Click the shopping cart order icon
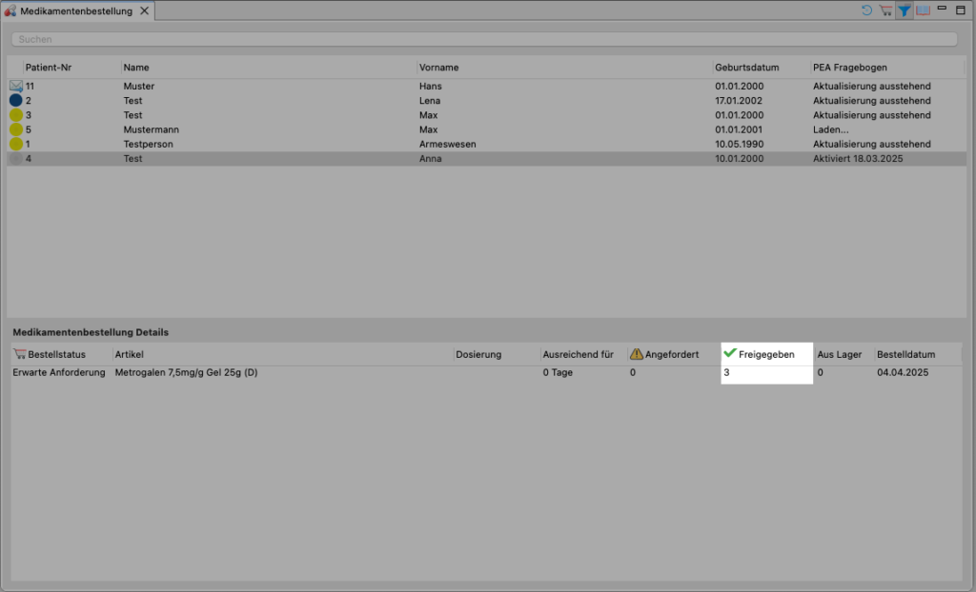This screenshot has height=592, width=976. pos(884,10)
